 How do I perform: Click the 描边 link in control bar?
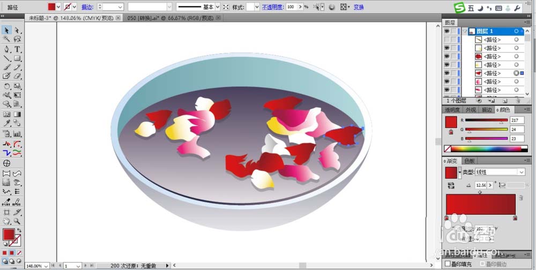(87, 7)
